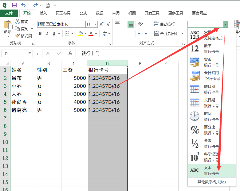Open the font size dropdown
This screenshot has height=191, width=240.
pos(95,24)
